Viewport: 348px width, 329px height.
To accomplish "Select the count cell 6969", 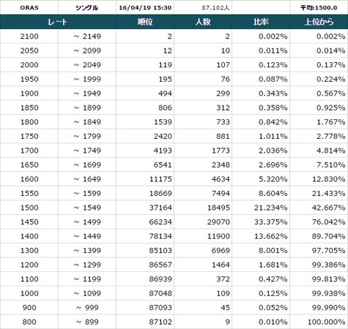I will (203, 250).
